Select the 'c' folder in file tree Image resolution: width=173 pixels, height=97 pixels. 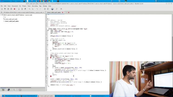[5, 17]
